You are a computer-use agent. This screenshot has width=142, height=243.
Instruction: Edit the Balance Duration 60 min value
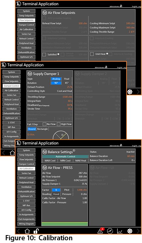[x=131, y=156]
